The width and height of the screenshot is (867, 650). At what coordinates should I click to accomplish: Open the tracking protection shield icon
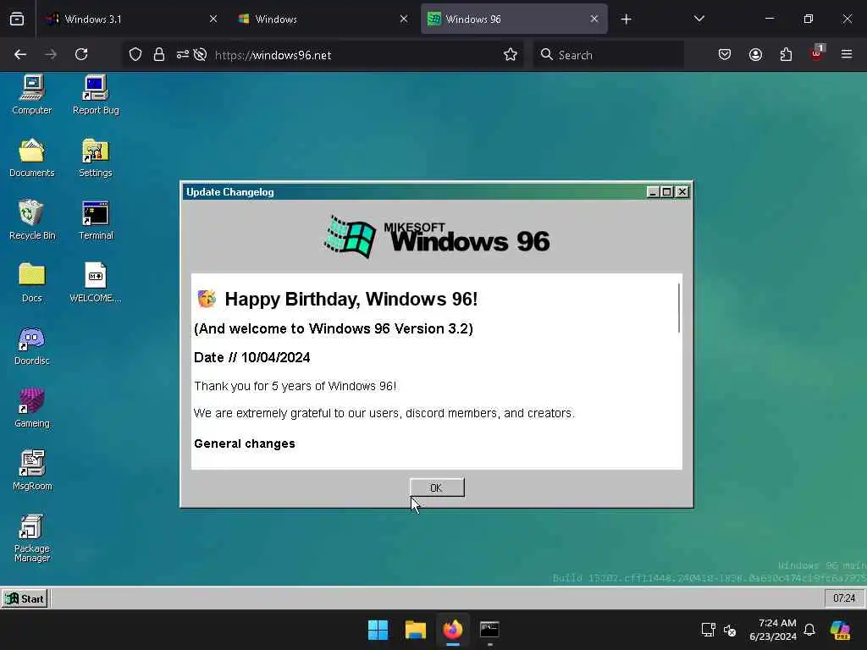click(x=135, y=54)
